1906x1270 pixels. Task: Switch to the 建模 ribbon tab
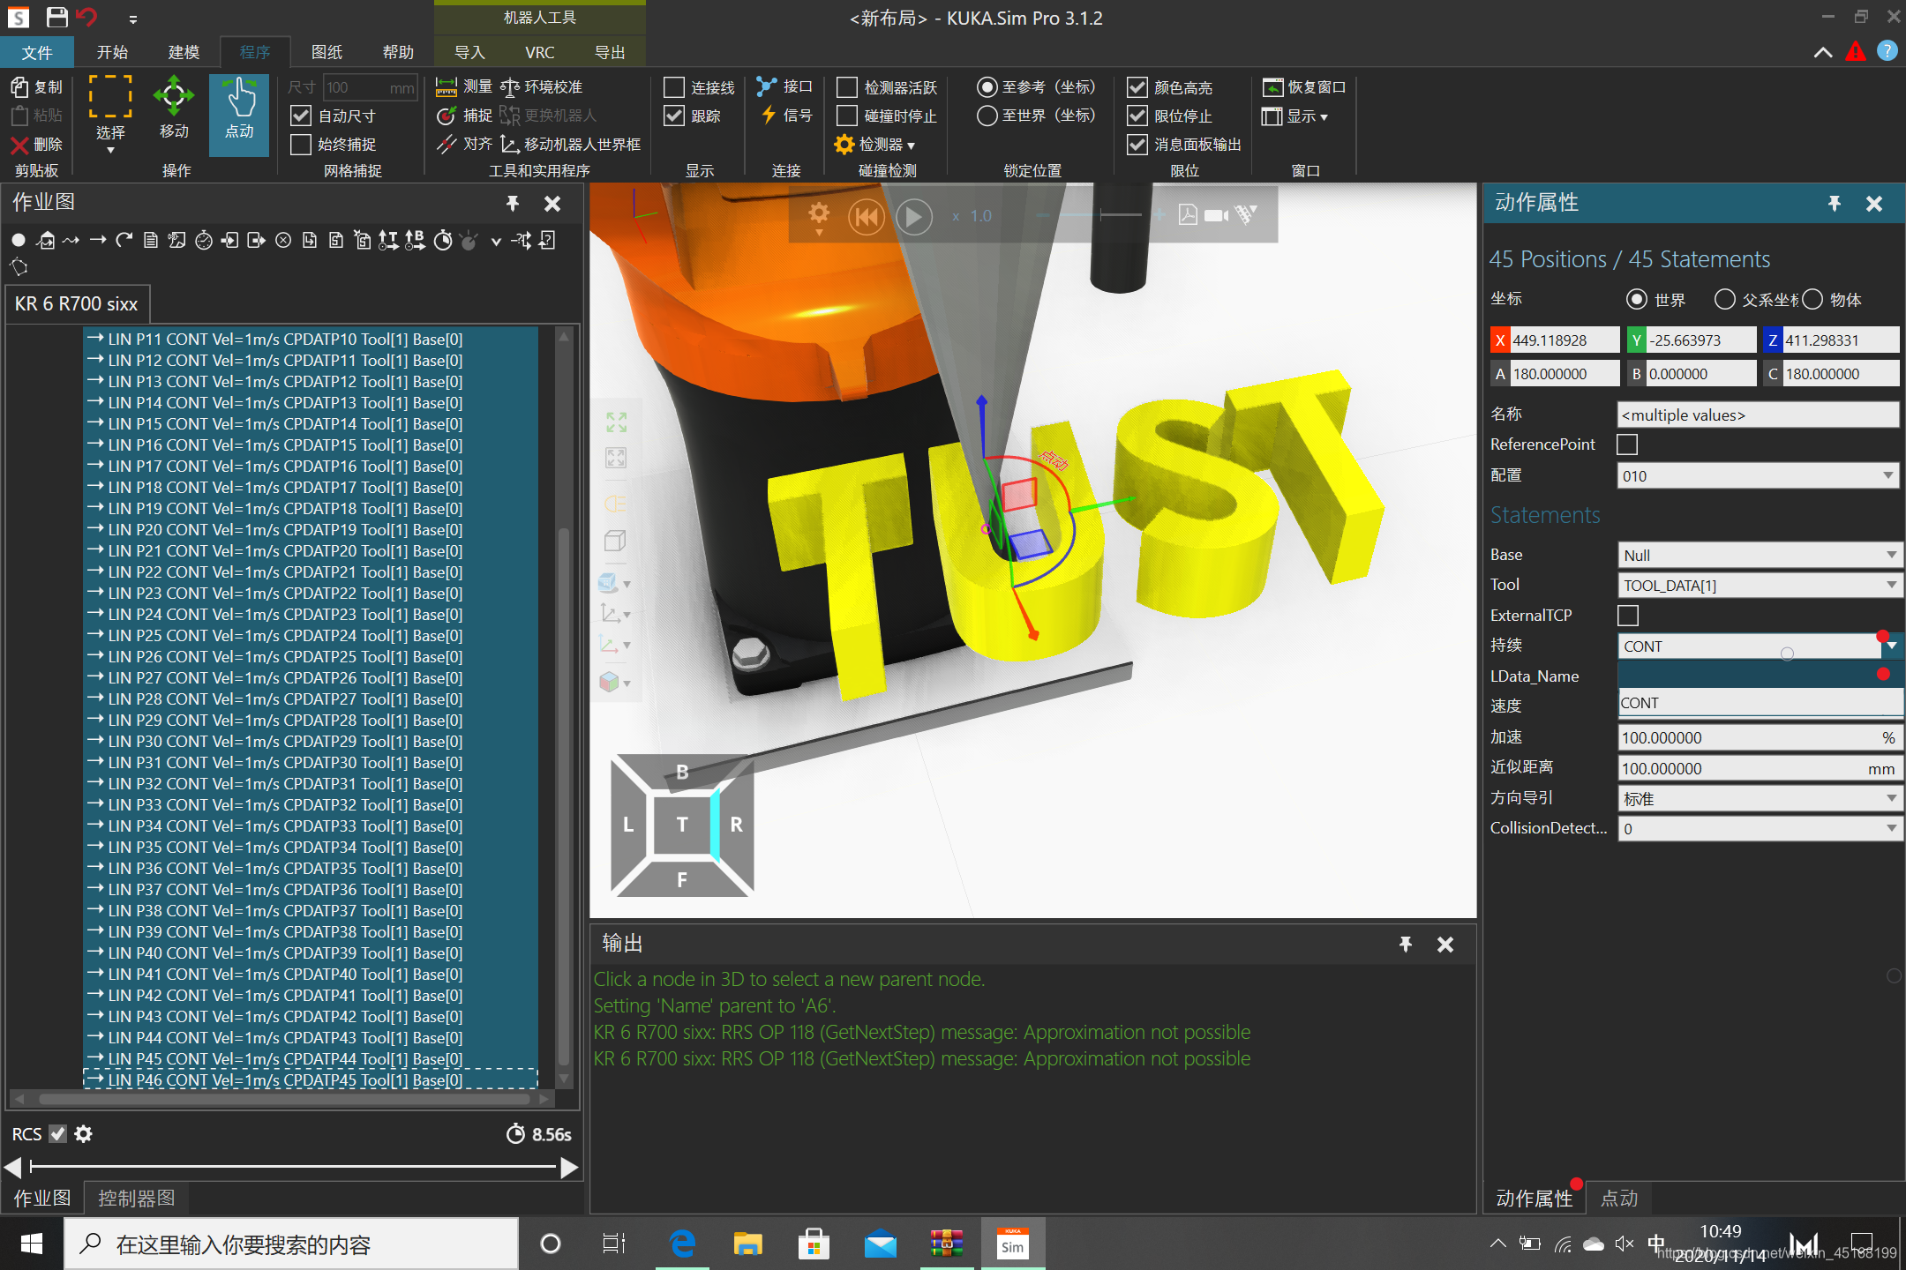[184, 52]
